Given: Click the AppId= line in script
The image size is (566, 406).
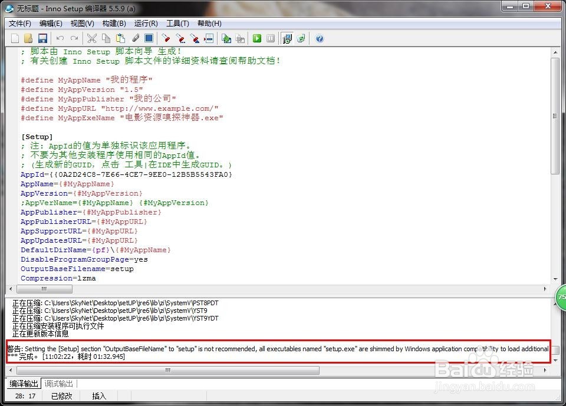Looking at the screenshot, I should [x=126, y=174].
